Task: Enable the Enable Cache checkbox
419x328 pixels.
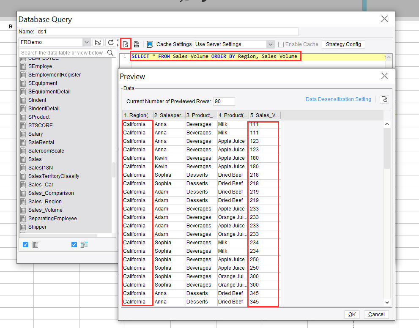Action: click(281, 44)
